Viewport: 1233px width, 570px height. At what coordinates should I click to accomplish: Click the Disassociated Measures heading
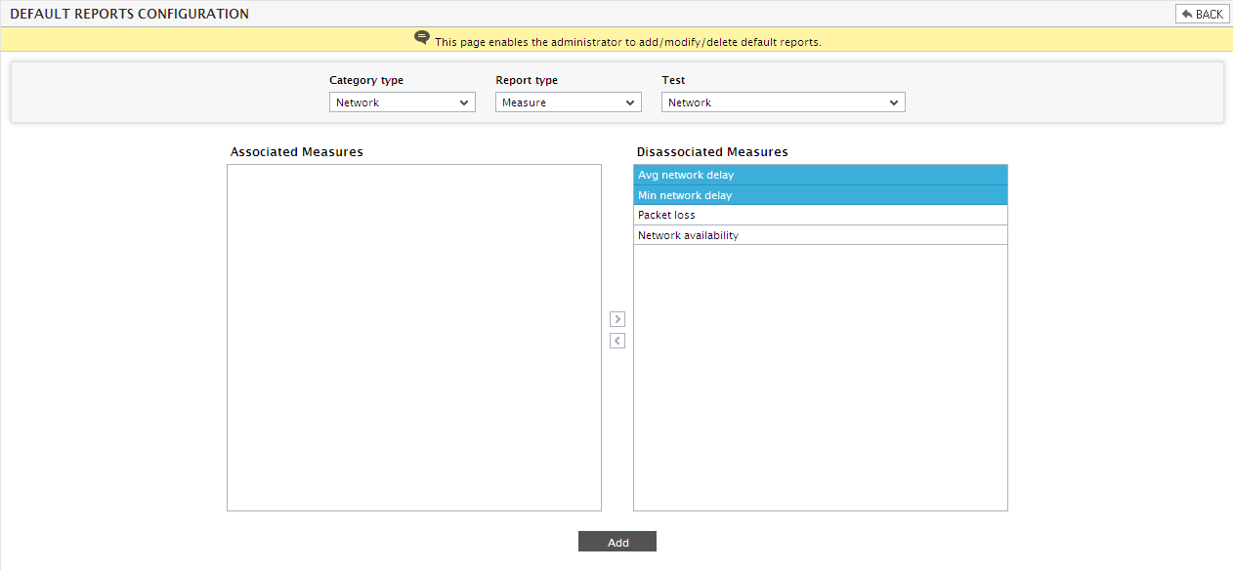[x=712, y=152]
